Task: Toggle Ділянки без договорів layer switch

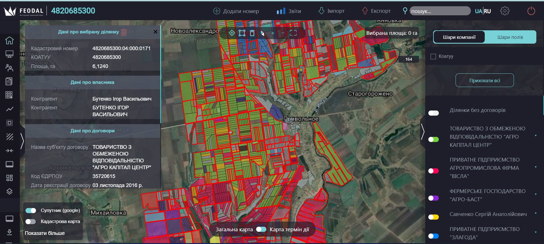Action: (x=433, y=113)
